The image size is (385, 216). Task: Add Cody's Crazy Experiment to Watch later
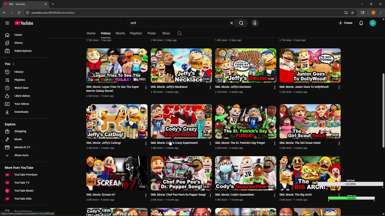(x=208, y=109)
